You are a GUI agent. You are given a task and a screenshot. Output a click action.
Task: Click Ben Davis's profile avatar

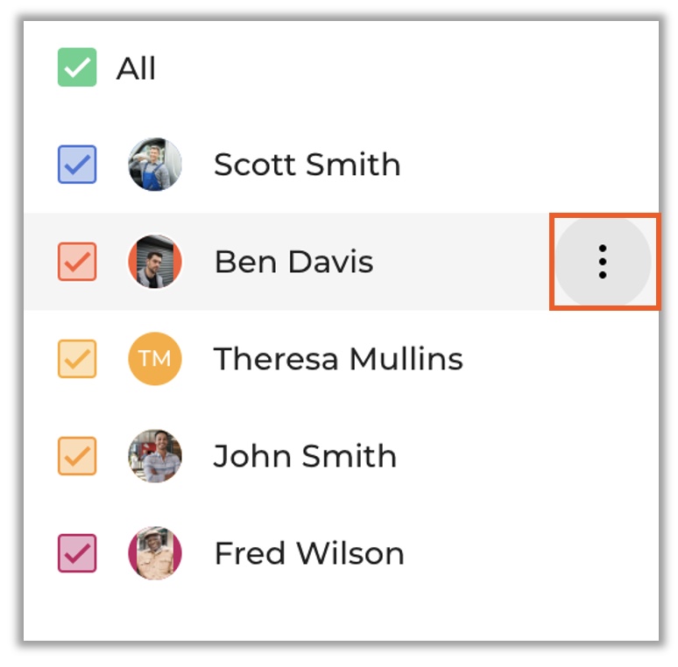pos(155,261)
